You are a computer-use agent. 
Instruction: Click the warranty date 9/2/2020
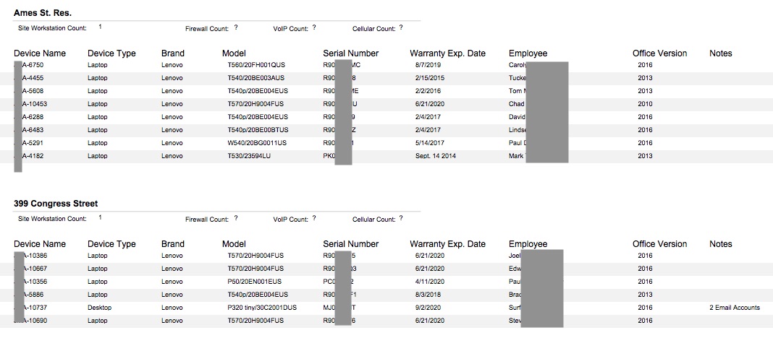tap(428, 308)
